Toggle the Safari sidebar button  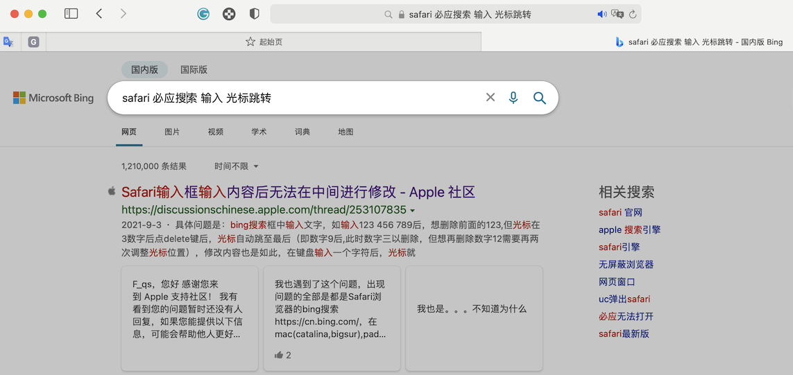point(71,14)
